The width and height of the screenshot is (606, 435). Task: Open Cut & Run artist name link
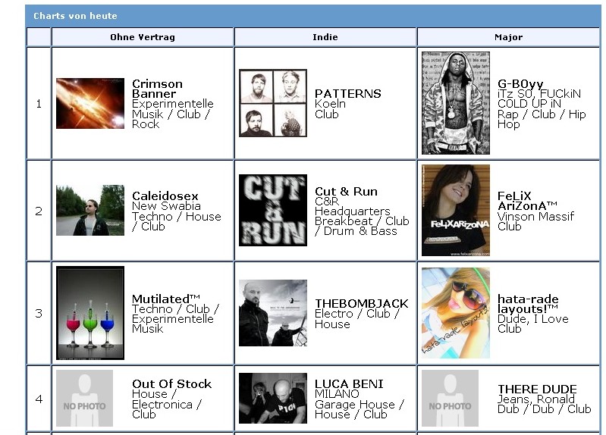[x=346, y=192]
